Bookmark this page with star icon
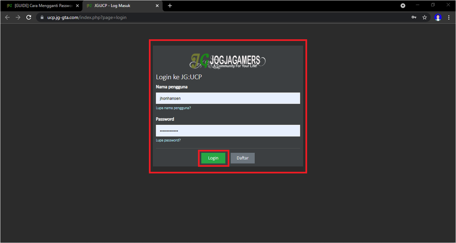 pyautogui.click(x=425, y=17)
